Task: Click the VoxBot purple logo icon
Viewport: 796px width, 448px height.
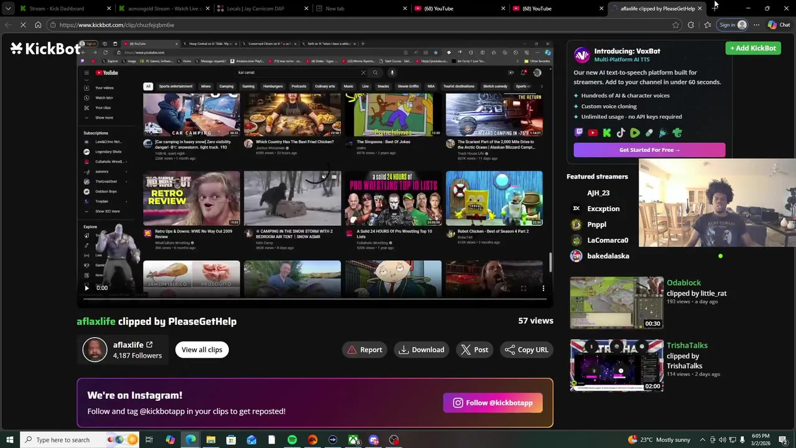Action: 581,55
